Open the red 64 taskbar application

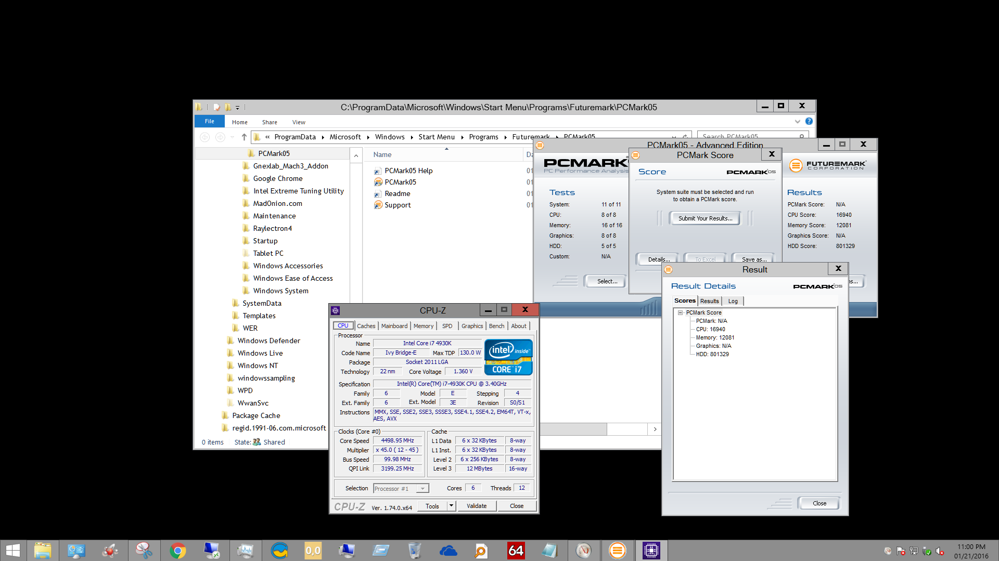(516, 550)
